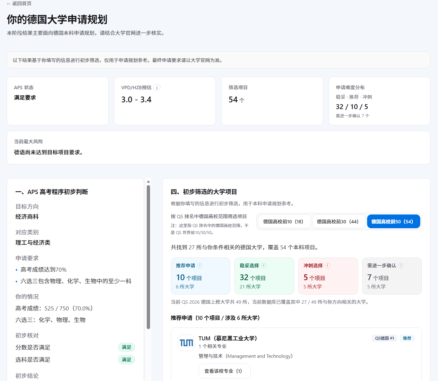The height and width of the screenshot is (381, 438).
Task: Click the 满足 badge for 选科是否满足
Action: 127,360
